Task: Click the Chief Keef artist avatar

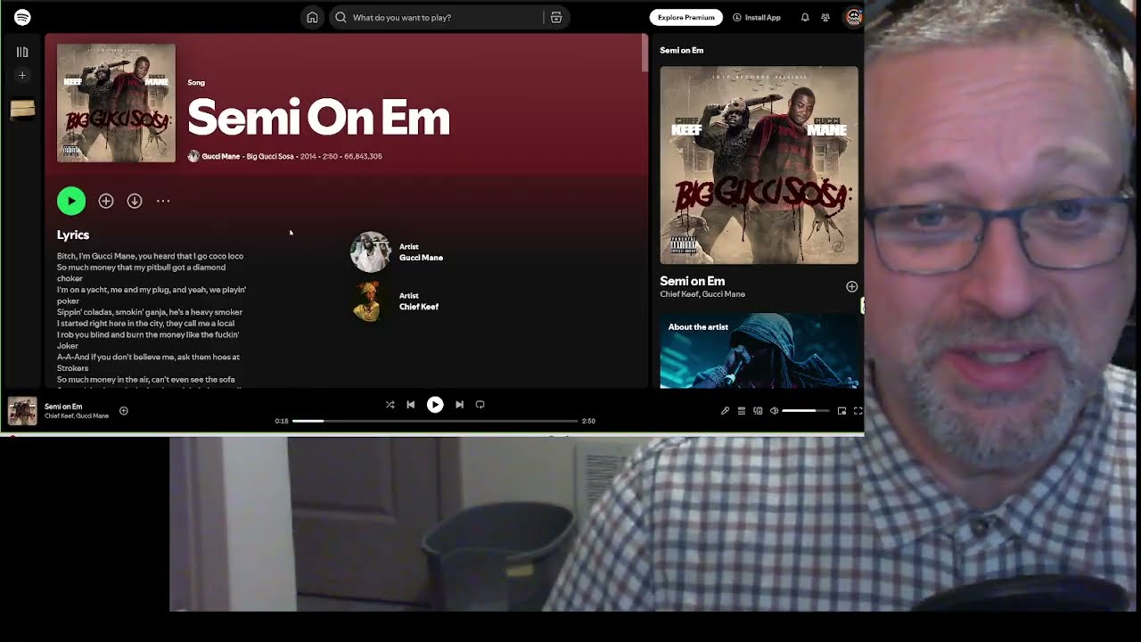Action: tap(370, 301)
